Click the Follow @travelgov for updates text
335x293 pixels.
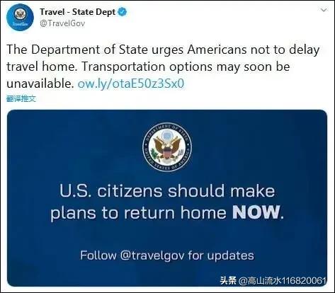click(x=167, y=255)
